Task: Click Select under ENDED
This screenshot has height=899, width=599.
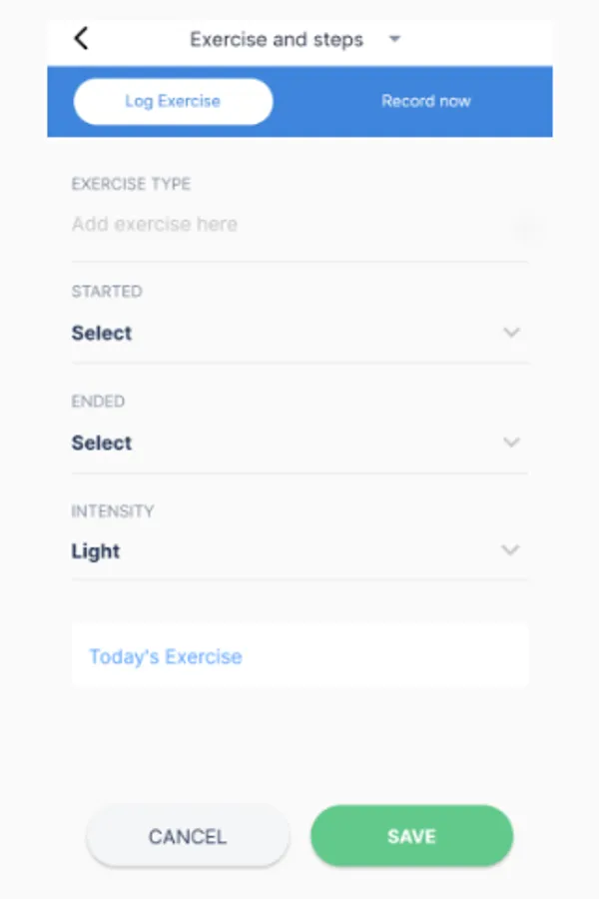Action: click(102, 443)
